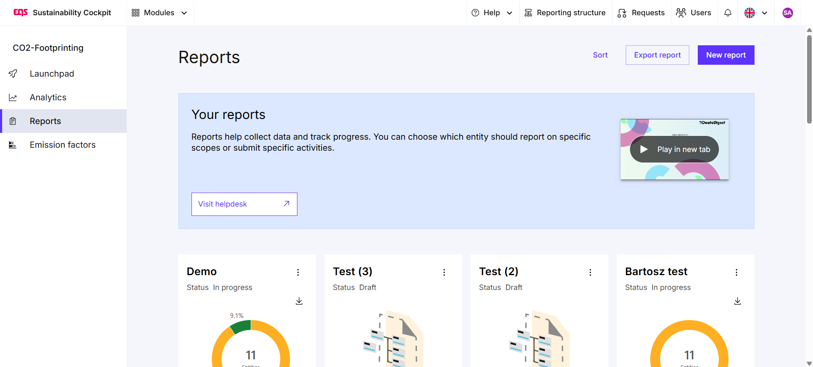The width and height of the screenshot is (813, 367).
Task: Play the helpdesk video in new tab
Action: pos(674,149)
